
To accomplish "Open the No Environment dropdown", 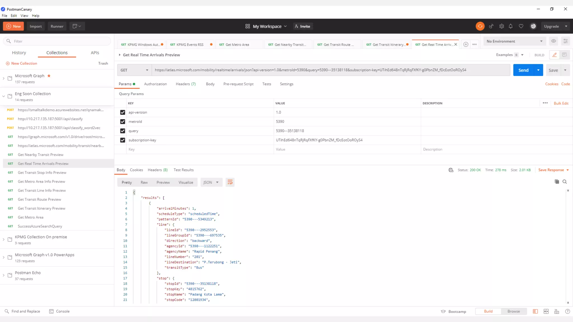I will (x=514, y=41).
